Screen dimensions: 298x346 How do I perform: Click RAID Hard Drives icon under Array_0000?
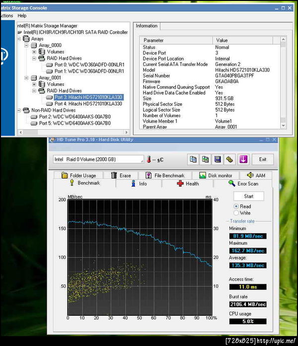pos(42,58)
